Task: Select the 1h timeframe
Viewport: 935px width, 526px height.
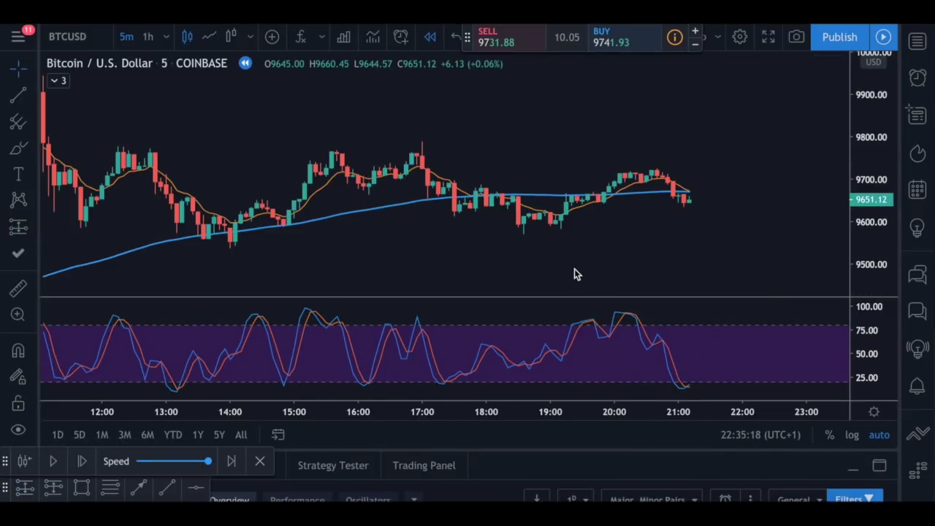Action: (148, 37)
